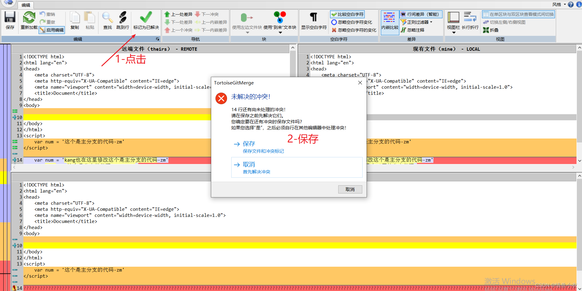Go to next inline difference (下一内嵌差异)
582x291 pixels.
[x=211, y=30]
